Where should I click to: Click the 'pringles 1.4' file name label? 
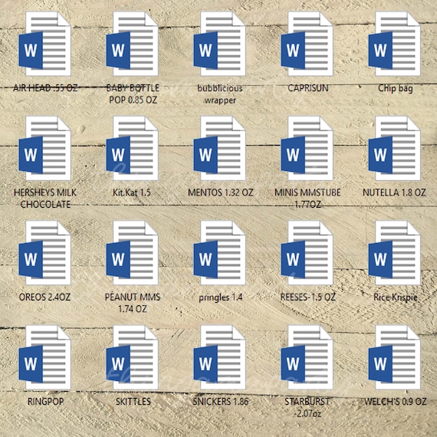click(221, 297)
